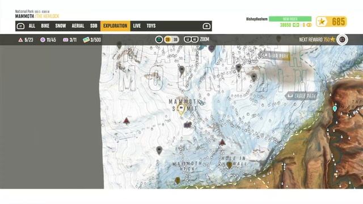
Task: Select the SDB tab
Action: click(94, 26)
